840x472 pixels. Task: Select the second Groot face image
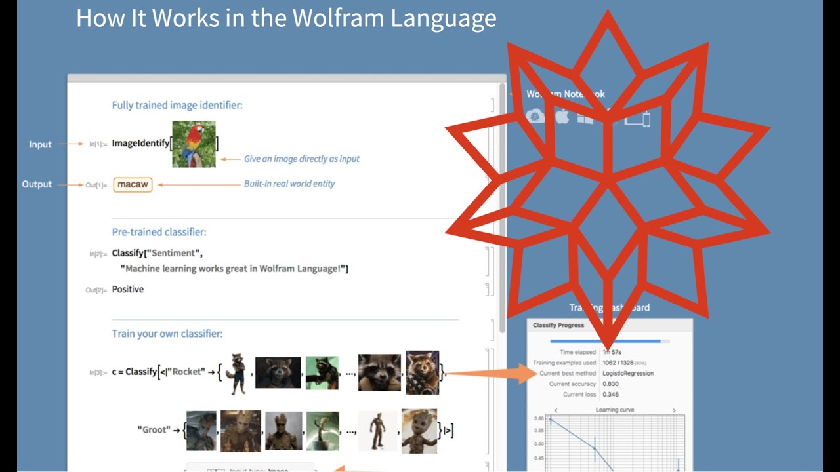coord(241,431)
